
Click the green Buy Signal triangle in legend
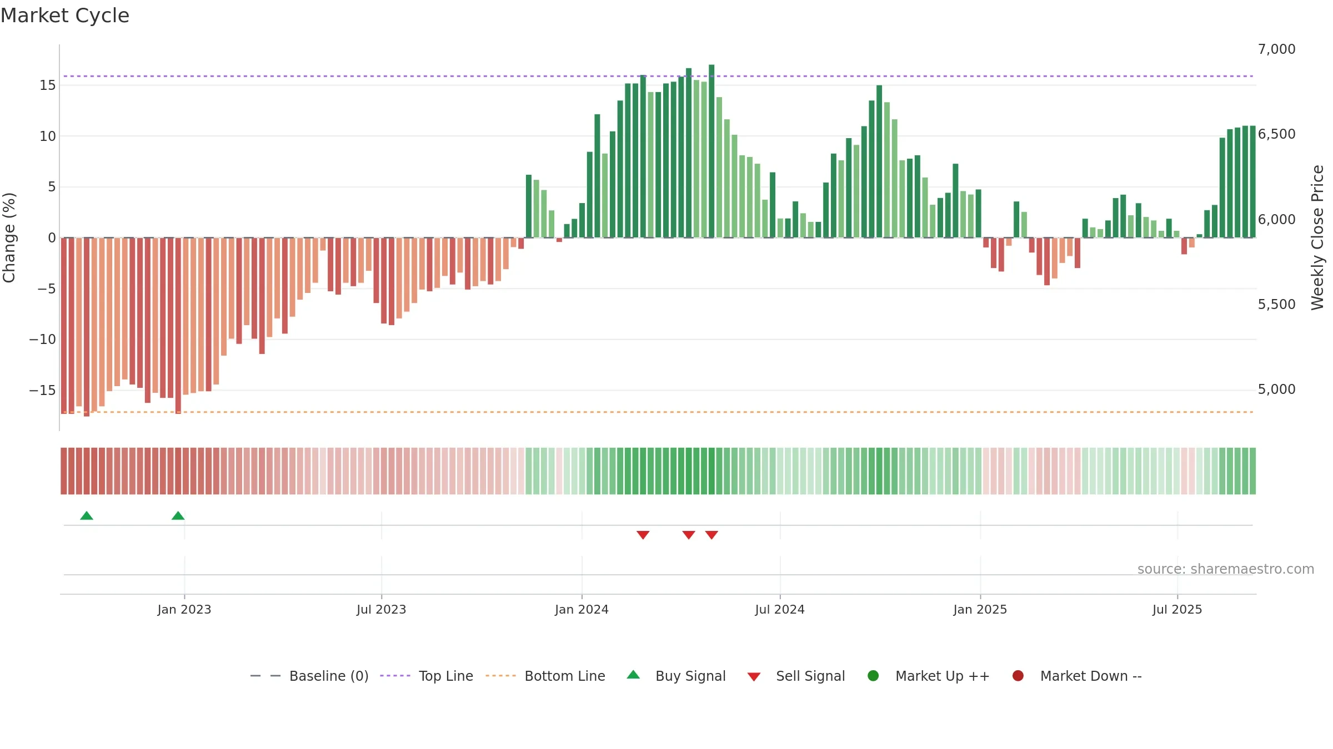(x=633, y=675)
